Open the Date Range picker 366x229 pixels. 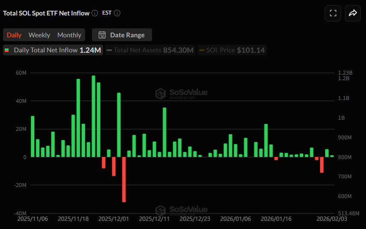(x=122, y=35)
